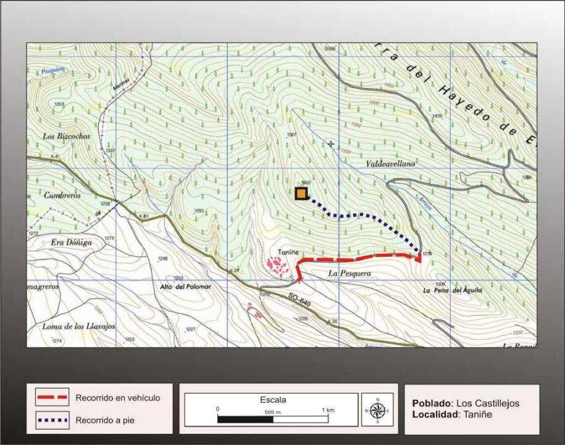The image size is (565, 445).
Task: Click the "Recorrido en vehículo" legend label
Action: (x=118, y=398)
